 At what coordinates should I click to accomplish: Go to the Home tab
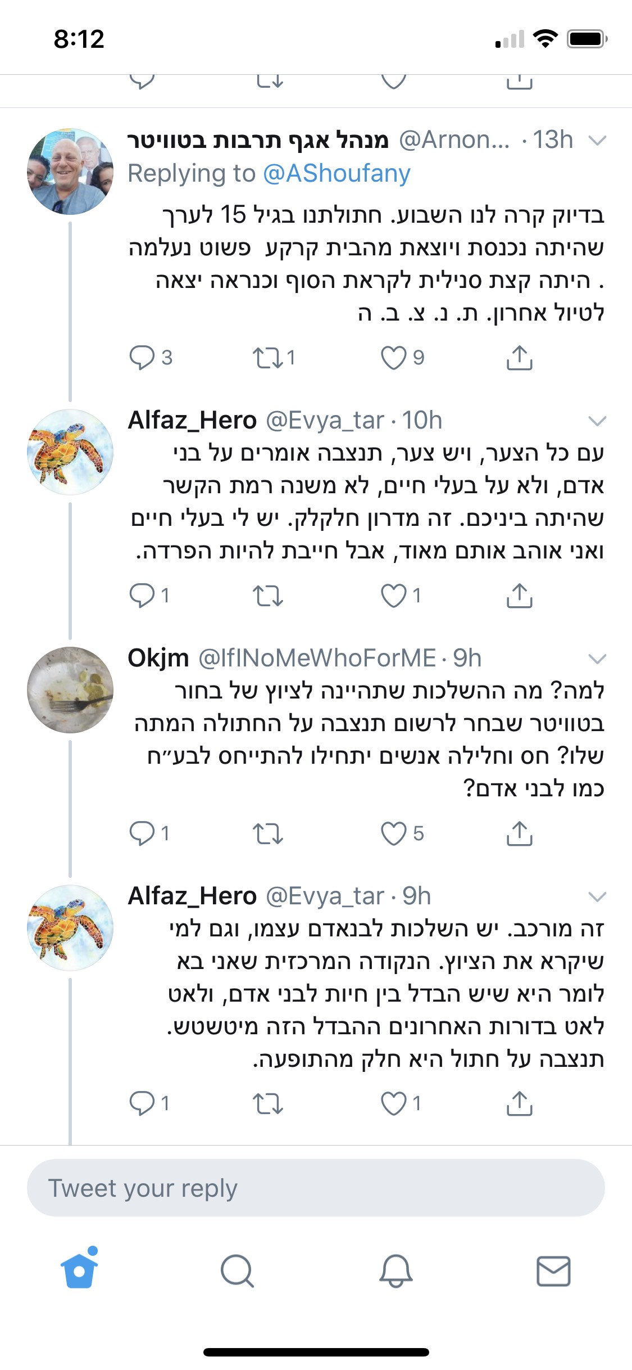pos(79,1270)
